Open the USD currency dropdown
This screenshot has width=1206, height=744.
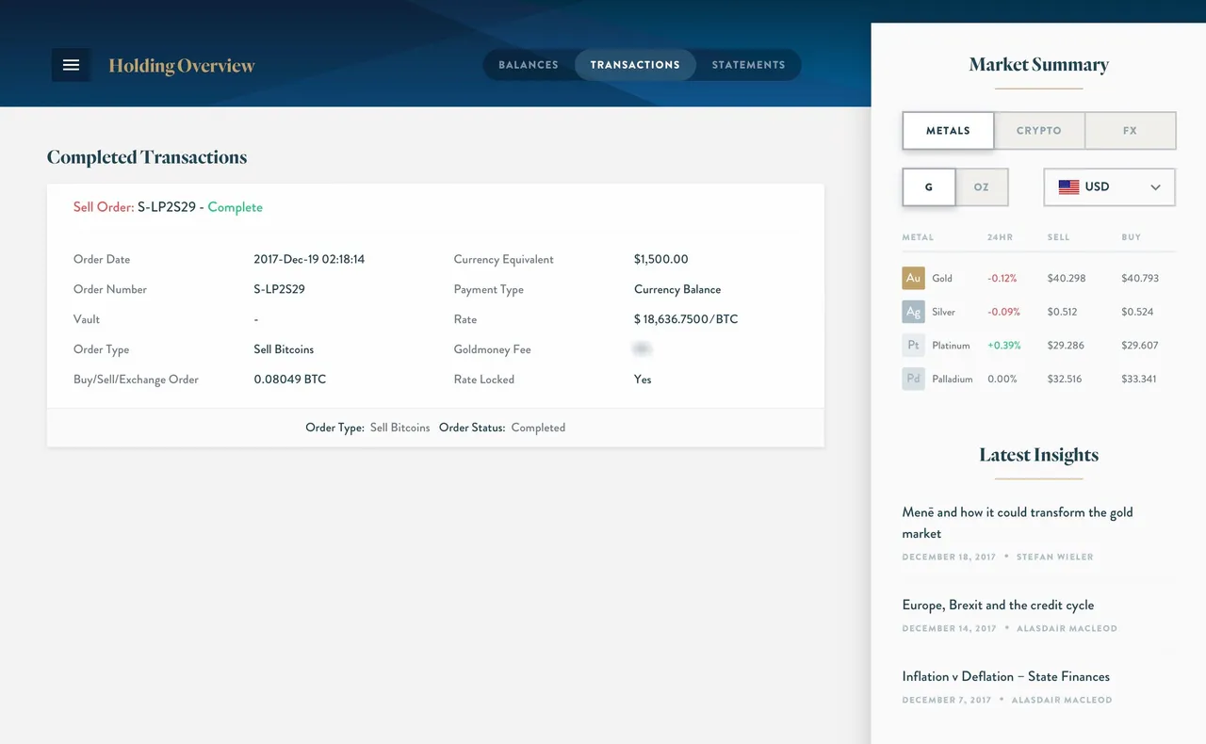click(x=1110, y=186)
